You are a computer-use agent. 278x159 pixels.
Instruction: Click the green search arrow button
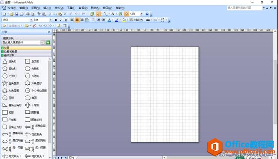point(48,43)
